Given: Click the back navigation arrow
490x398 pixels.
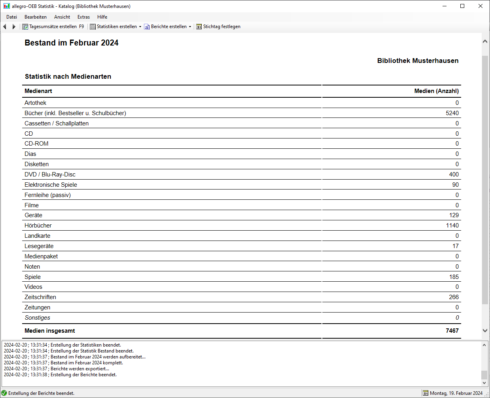Looking at the screenshot, I should (5, 27).
